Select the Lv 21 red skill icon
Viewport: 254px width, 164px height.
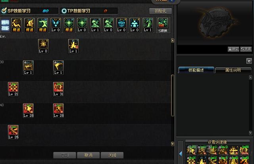(13, 89)
